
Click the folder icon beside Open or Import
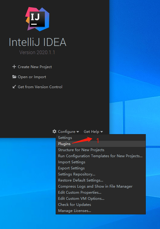click(x=14, y=77)
